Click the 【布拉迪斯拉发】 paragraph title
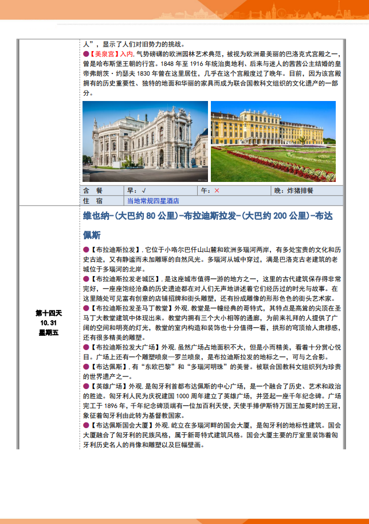The height and width of the screenshot is (524, 369). coord(116,250)
